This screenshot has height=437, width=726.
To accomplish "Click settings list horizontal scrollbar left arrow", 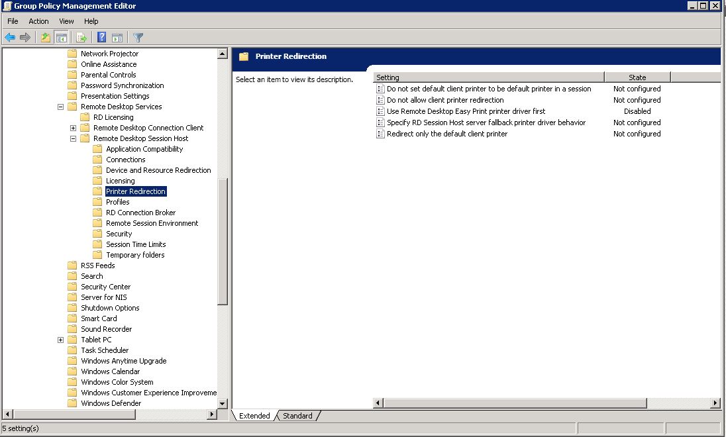I will pyautogui.click(x=378, y=403).
